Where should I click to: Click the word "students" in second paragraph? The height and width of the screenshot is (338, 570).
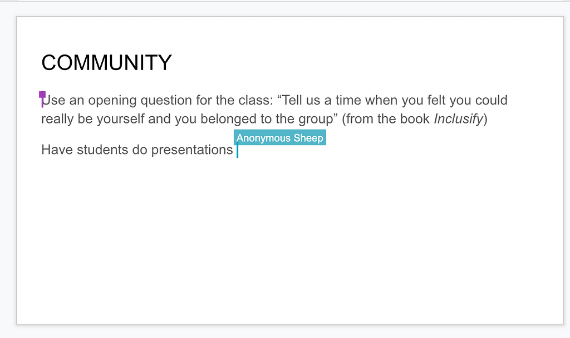tap(102, 150)
